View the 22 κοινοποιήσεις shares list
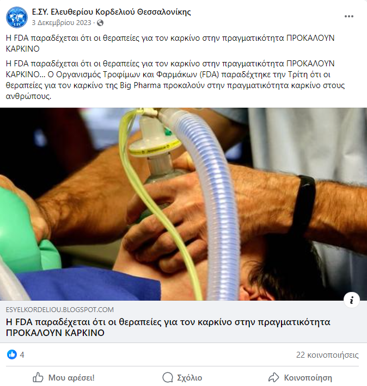 327,354
